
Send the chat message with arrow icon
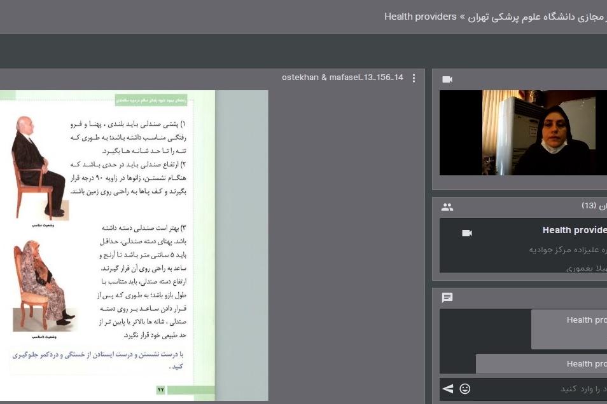pos(448,389)
